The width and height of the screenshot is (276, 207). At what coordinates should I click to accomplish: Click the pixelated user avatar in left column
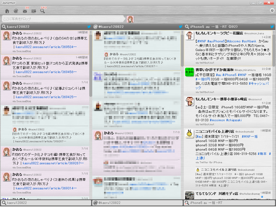click(6, 111)
